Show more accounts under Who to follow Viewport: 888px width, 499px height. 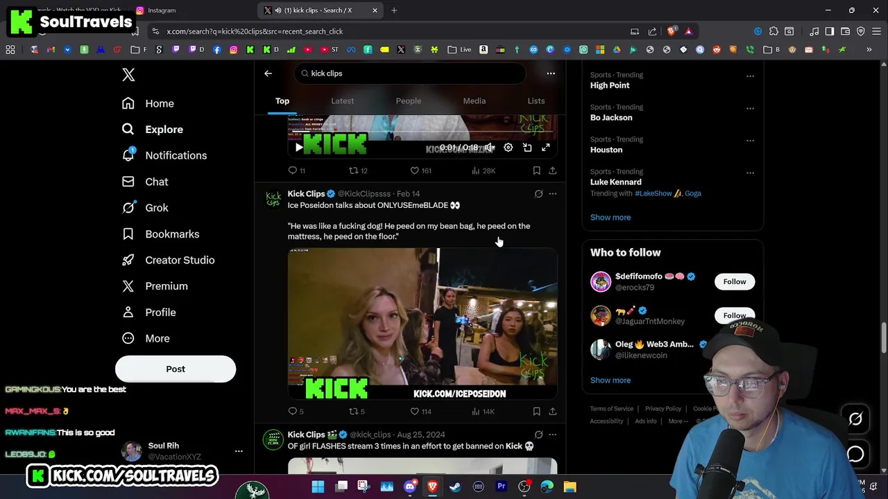610,380
